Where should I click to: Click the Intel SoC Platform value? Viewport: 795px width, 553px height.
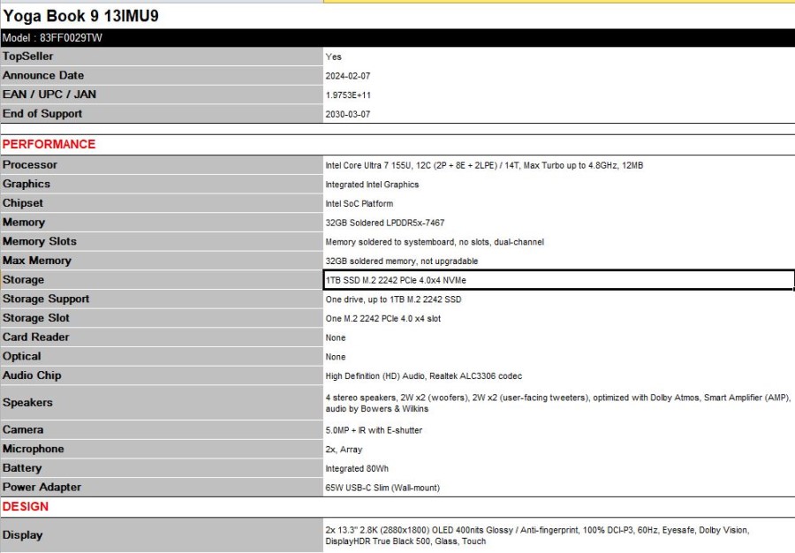point(359,204)
